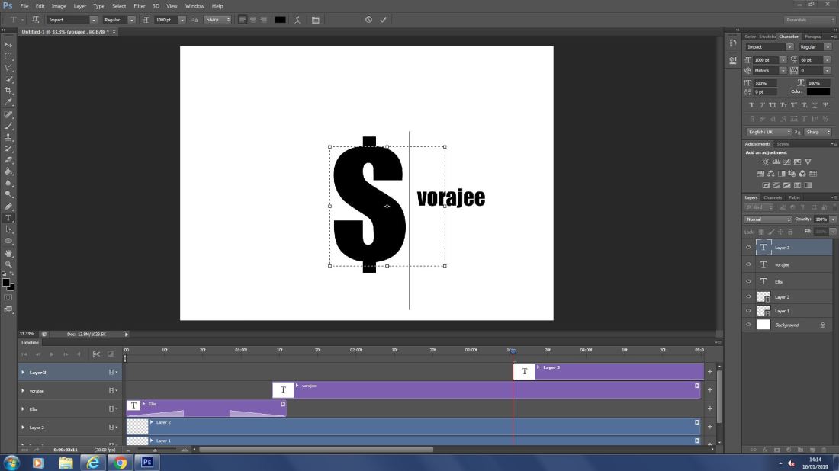Viewport: 839px width, 471px height.
Task: Select the Zoom tool in toolbox
Action: click(8, 264)
